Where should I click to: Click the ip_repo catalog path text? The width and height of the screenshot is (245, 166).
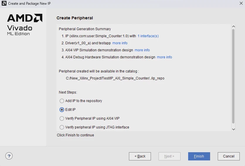(115, 78)
